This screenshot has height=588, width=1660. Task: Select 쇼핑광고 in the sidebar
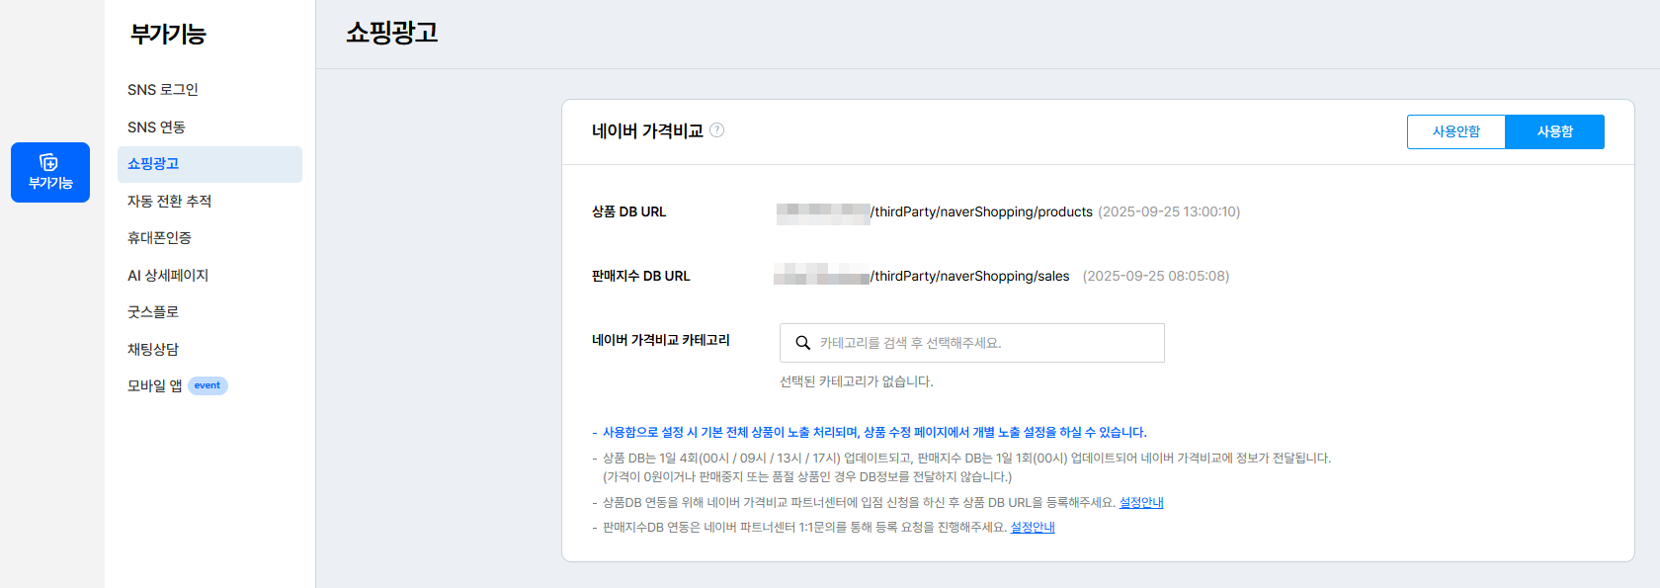point(209,164)
